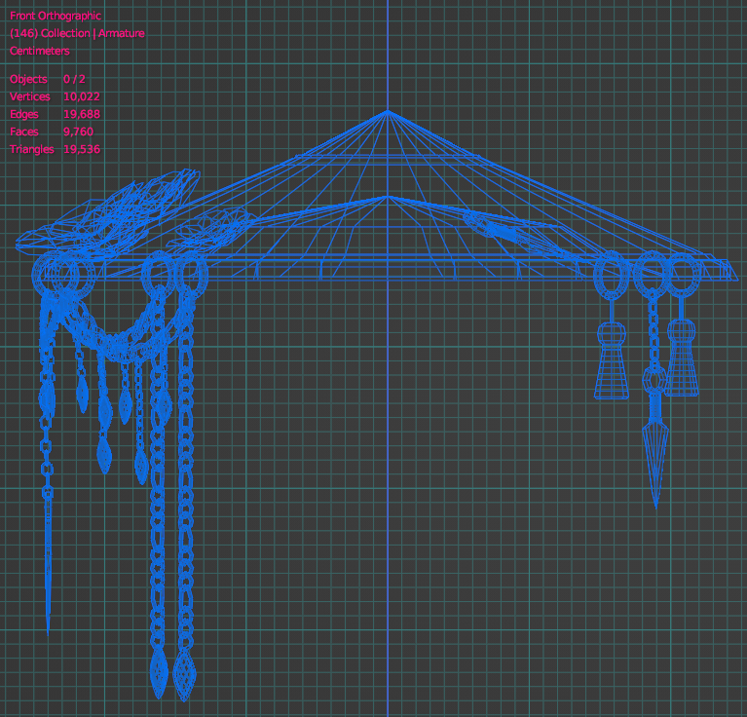Click the 'Centimeters' unit label
Image resolution: width=747 pixels, height=717 pixels.
(x=40, y=51)
